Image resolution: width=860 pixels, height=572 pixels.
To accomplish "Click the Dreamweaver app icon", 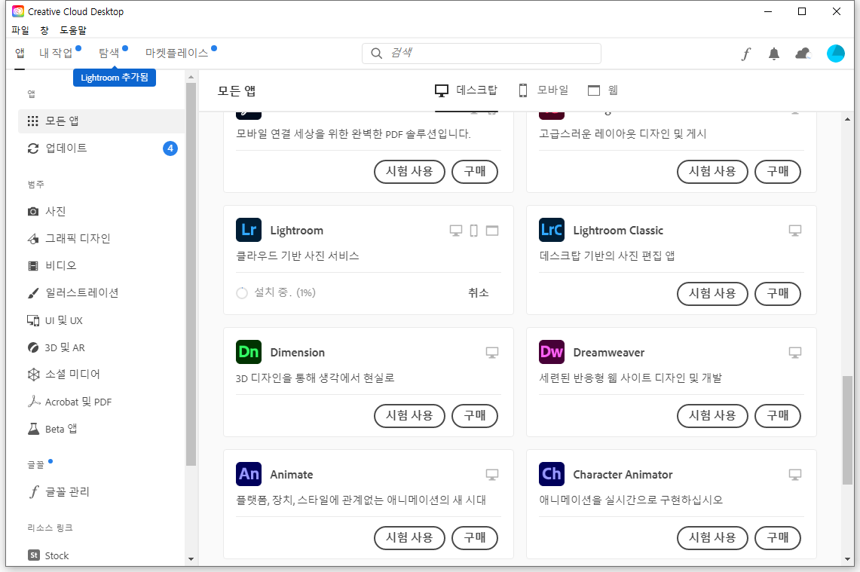I will pyautogui.click(x=551, y=351).
